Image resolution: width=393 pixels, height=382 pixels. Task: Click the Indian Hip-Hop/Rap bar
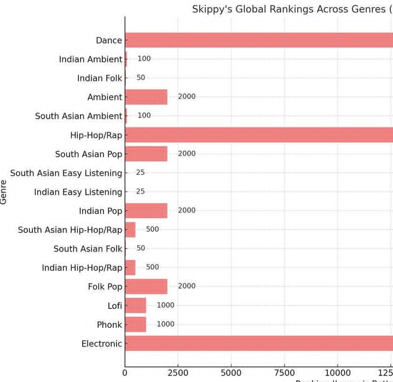130,268
